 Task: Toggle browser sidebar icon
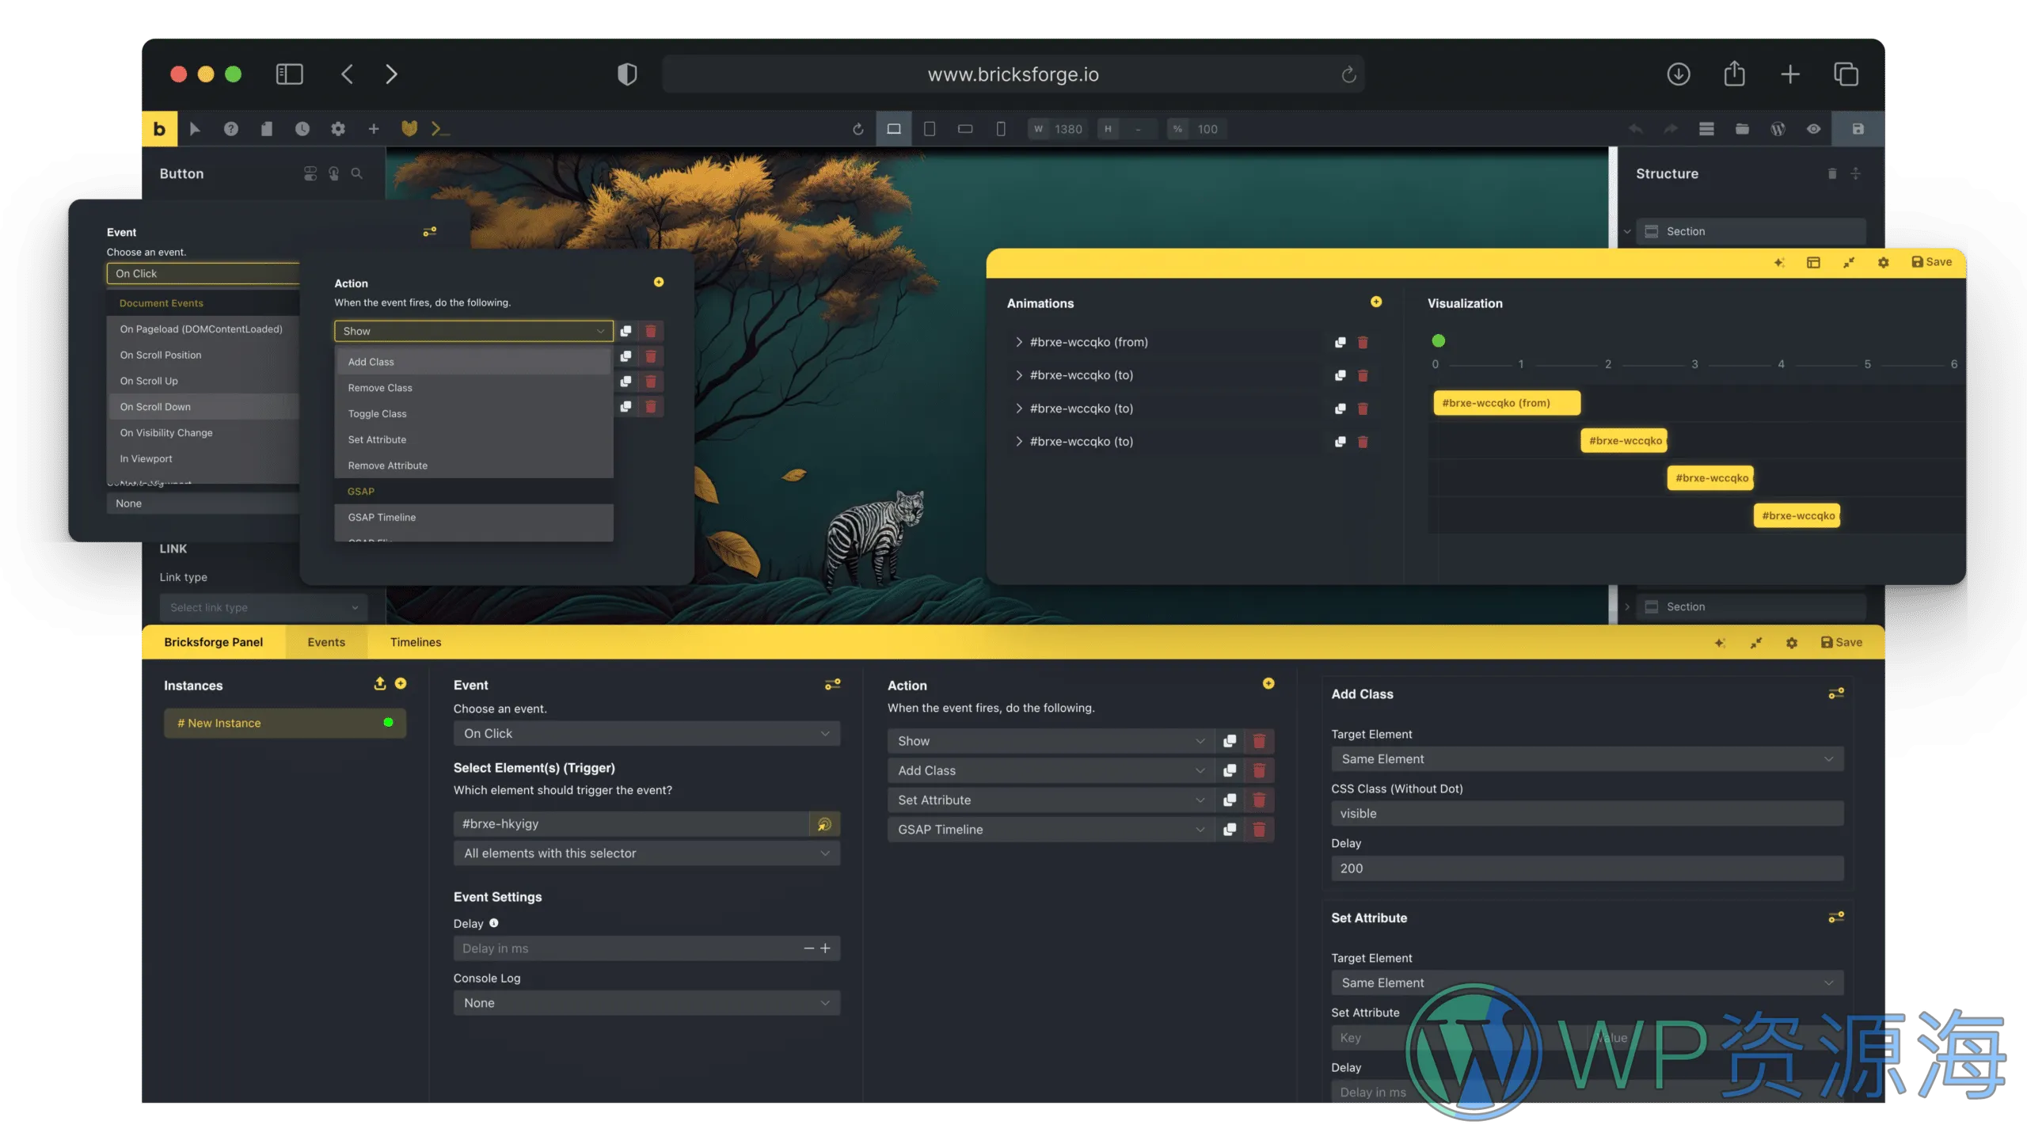[x=289, y=74]
